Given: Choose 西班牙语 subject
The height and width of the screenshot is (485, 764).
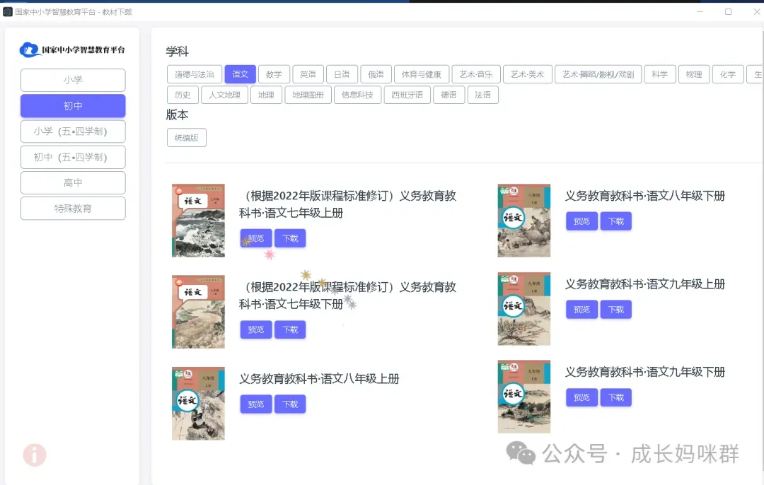Looking at the screenshot, I should 407,95.
